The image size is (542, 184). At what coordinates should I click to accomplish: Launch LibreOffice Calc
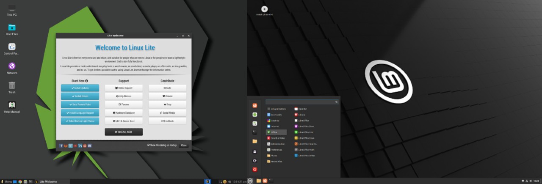click(305, 132)
